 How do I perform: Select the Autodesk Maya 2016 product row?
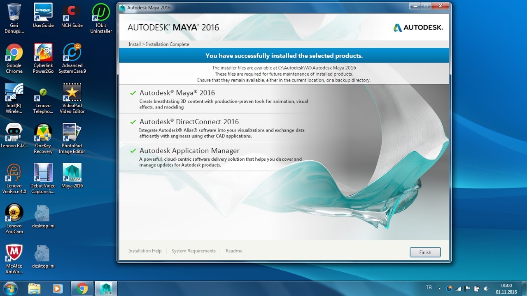click(x=222, y=99)
